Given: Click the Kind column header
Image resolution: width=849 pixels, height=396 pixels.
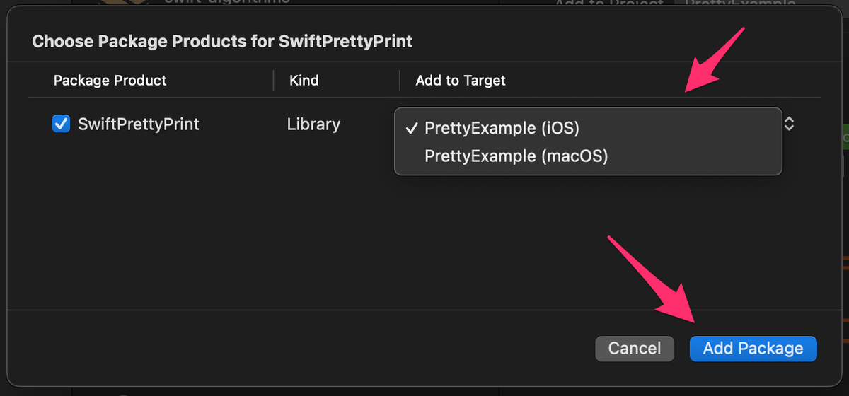Looking at the screenshot, I should (x=304, y=80).
